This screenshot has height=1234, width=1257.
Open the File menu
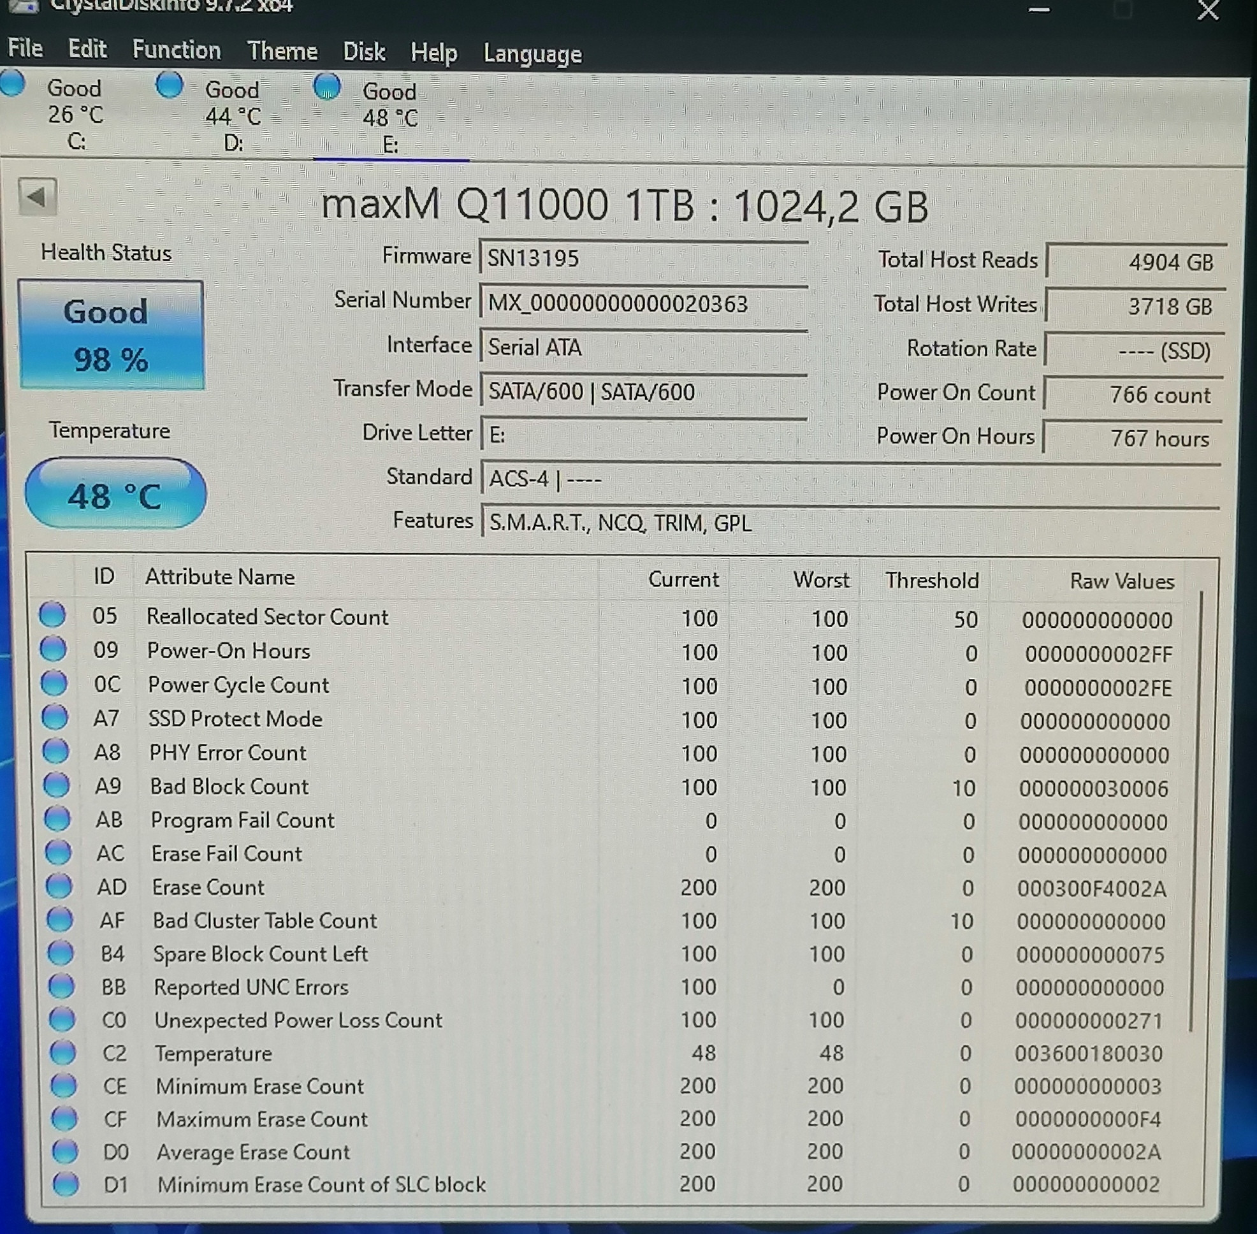25,48
